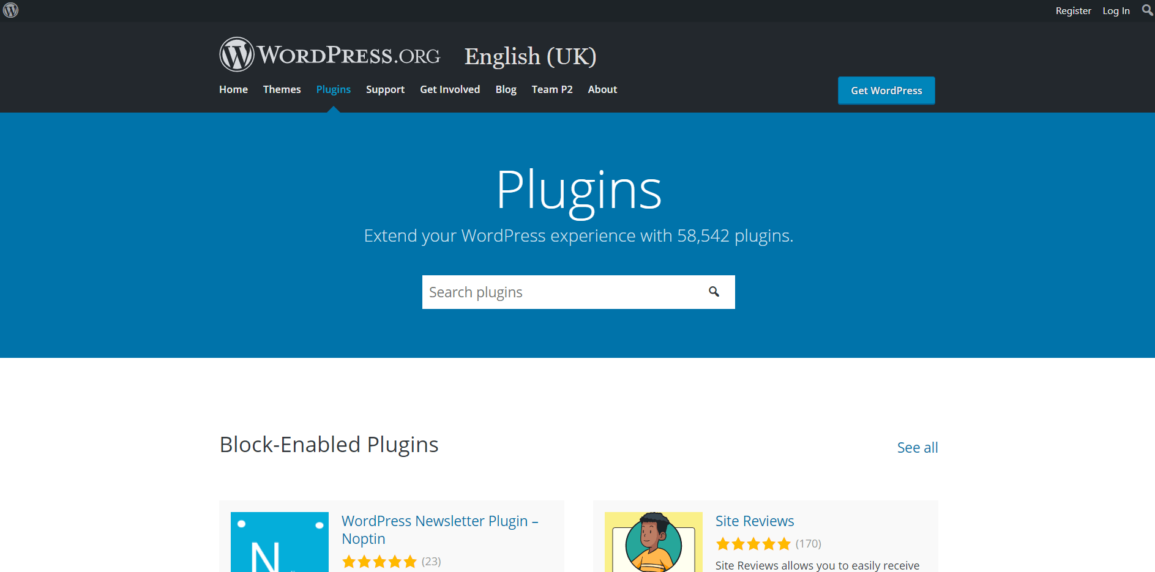1155x572 pixels.
Task: Click the Register link
Action: click(1073, 10)
